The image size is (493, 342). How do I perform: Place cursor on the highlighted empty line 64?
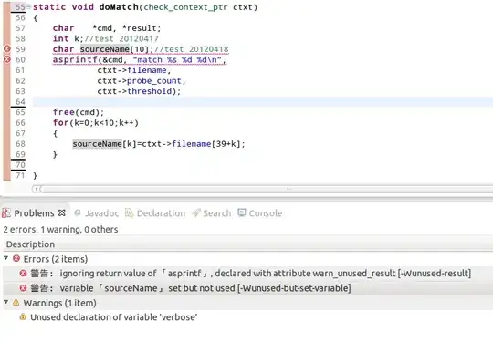(263, 102)
